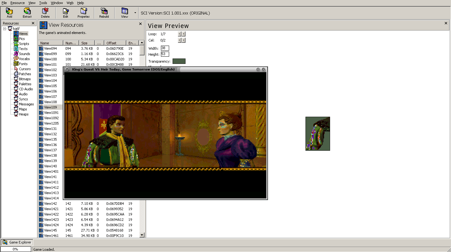
Task: Close the View Resources panel
Action: pos(140,24)
